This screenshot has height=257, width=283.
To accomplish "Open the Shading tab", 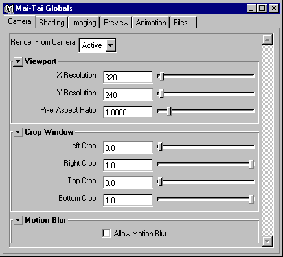I will [52, 23].
